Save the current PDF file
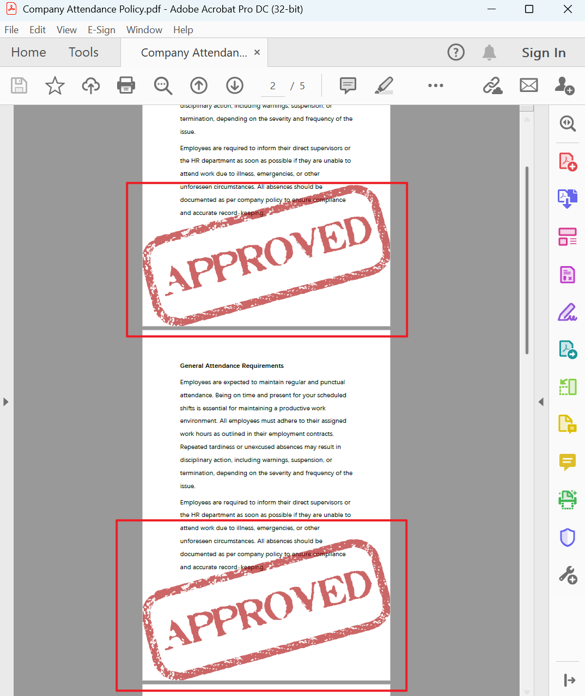585x696 pixels. click(19, 85)
